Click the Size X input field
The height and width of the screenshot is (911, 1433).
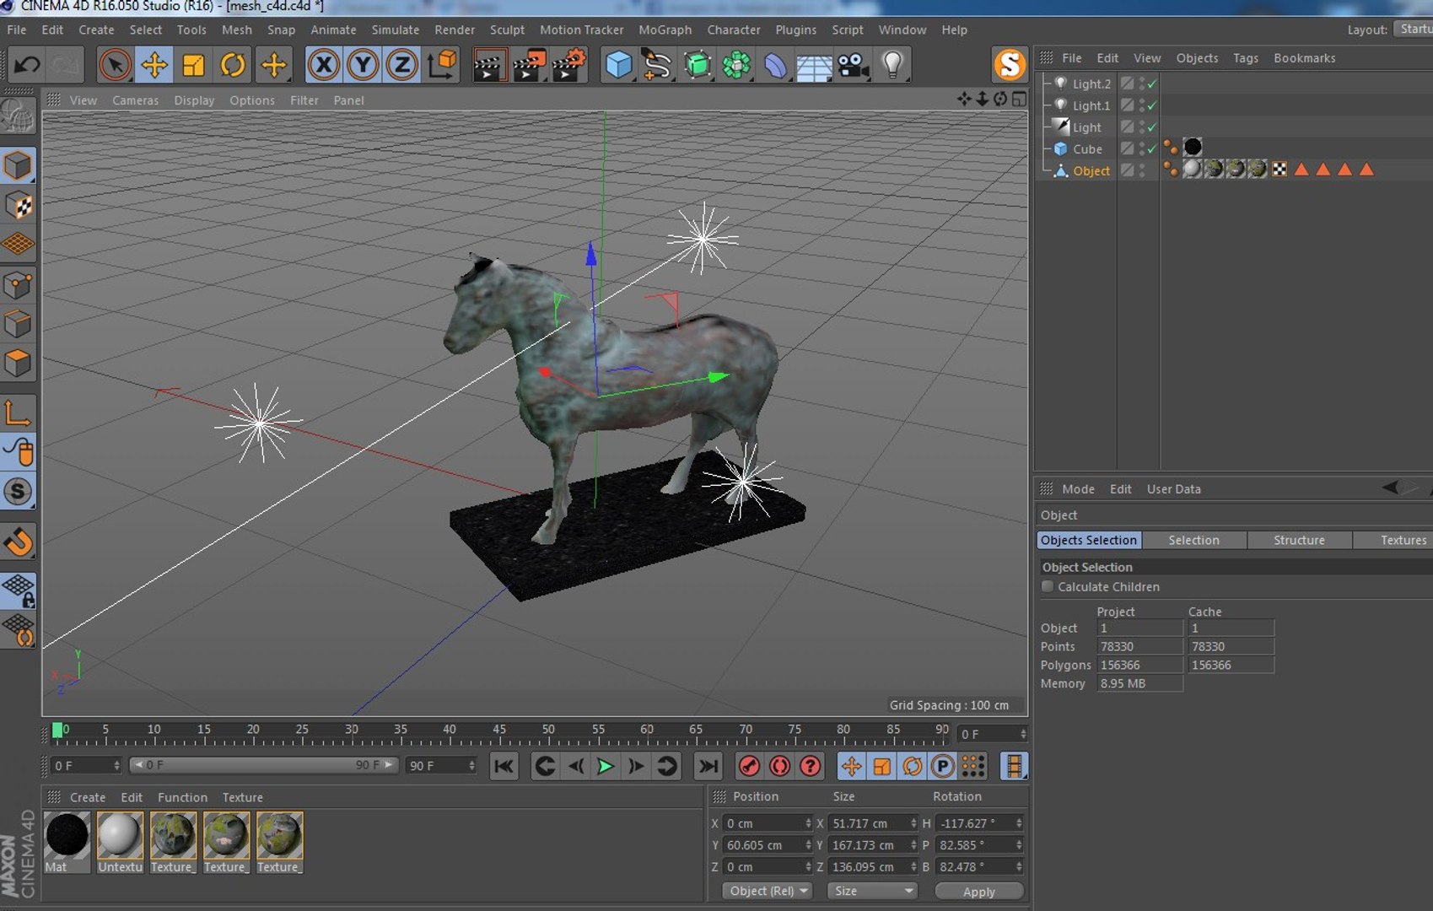coord(869,822)
